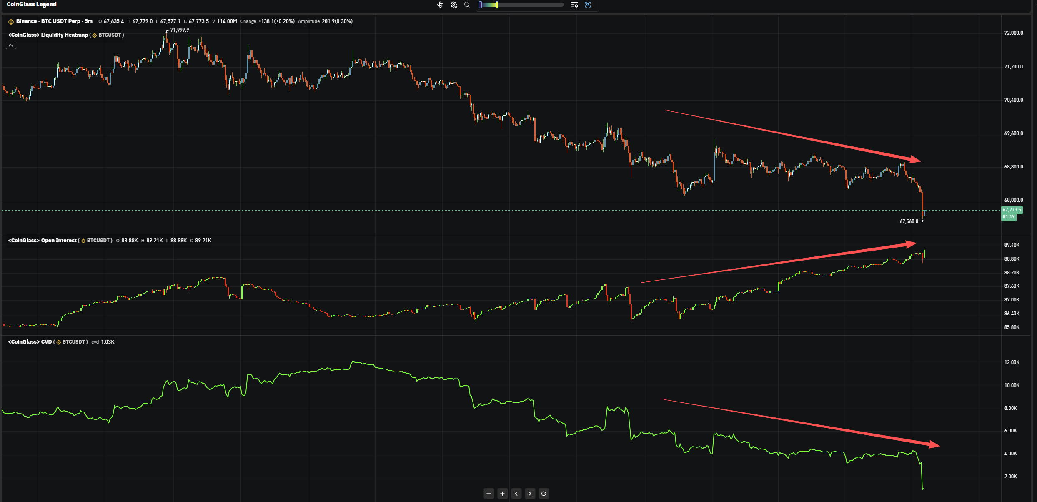Click purple left handle of heatmap slider
Screen dimensions: 1037x502
click(481, 5)
